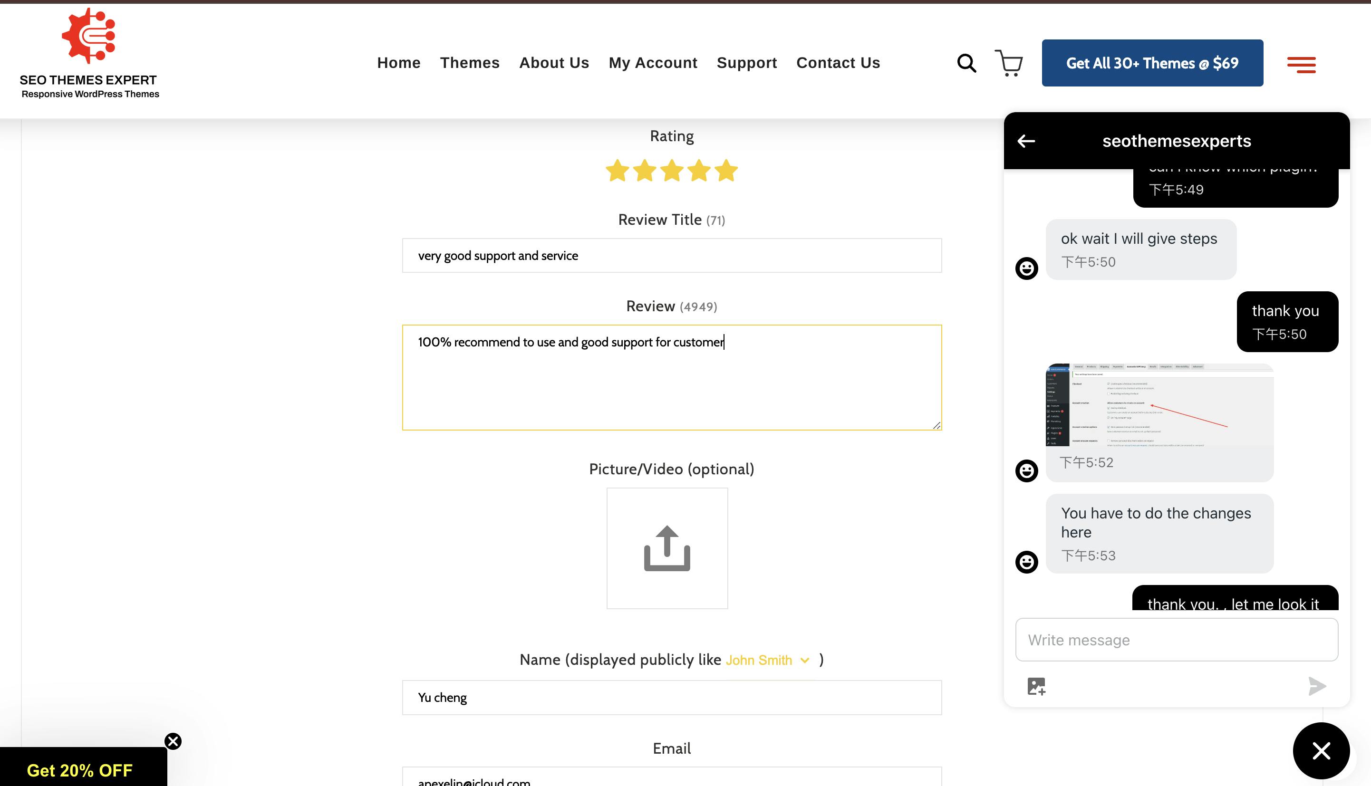
Task: Open the screenshot thumbnail in chat
Action: [1159, 405]
